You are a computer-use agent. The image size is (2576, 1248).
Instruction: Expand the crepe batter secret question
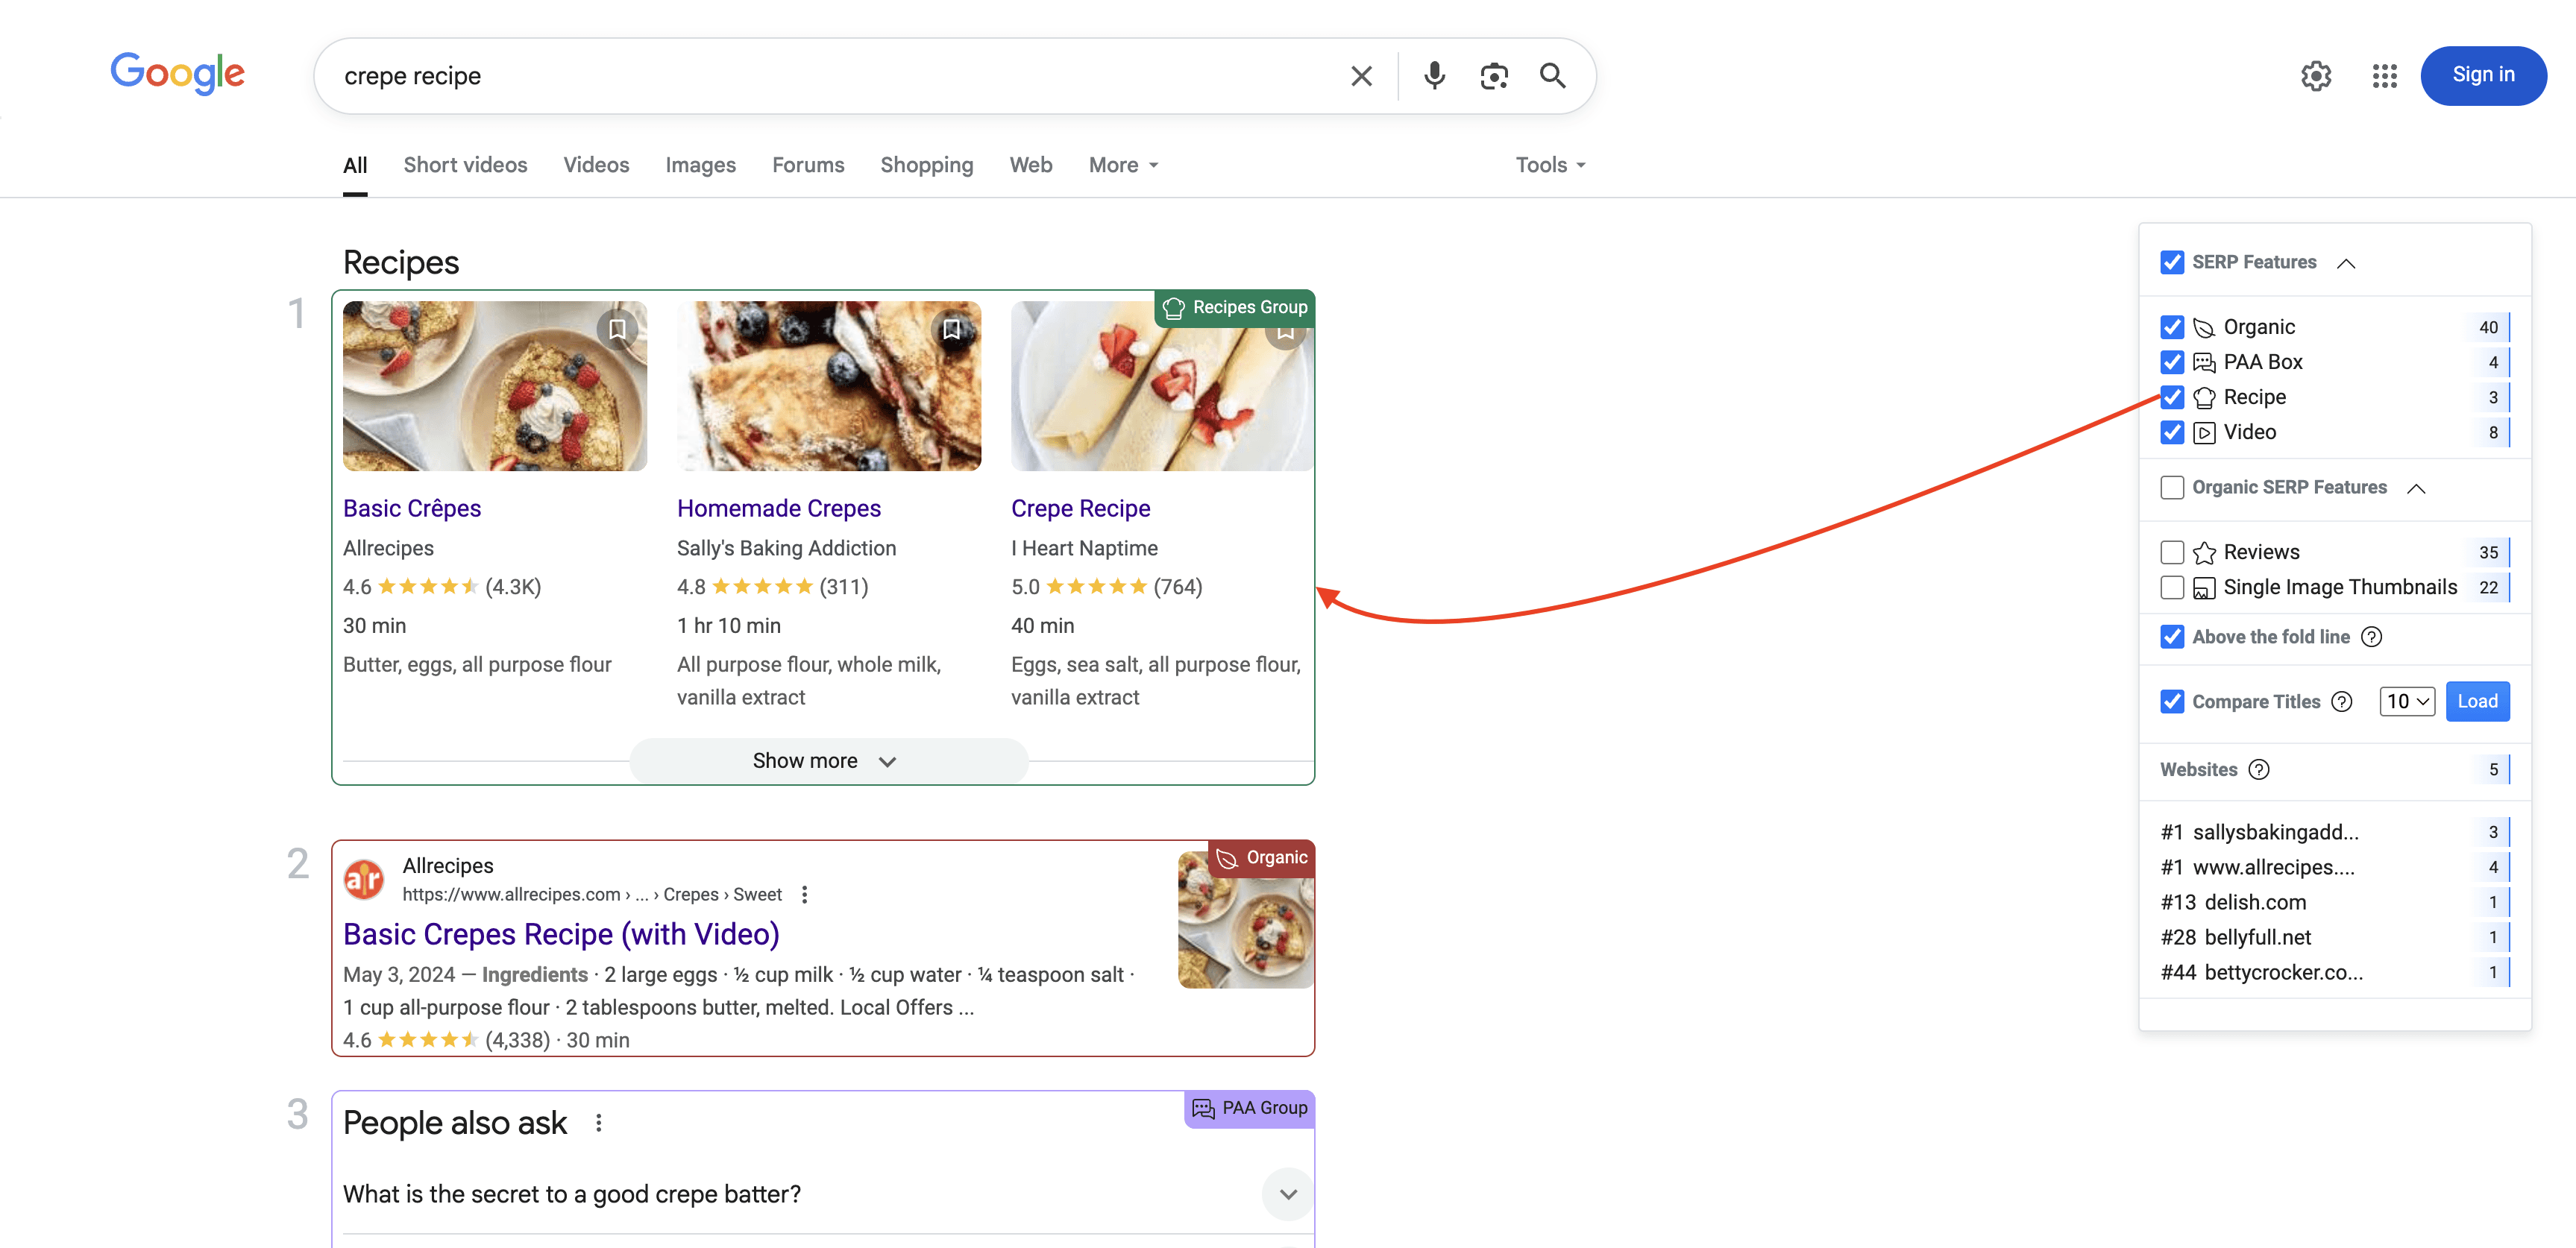point(1288,1194)
